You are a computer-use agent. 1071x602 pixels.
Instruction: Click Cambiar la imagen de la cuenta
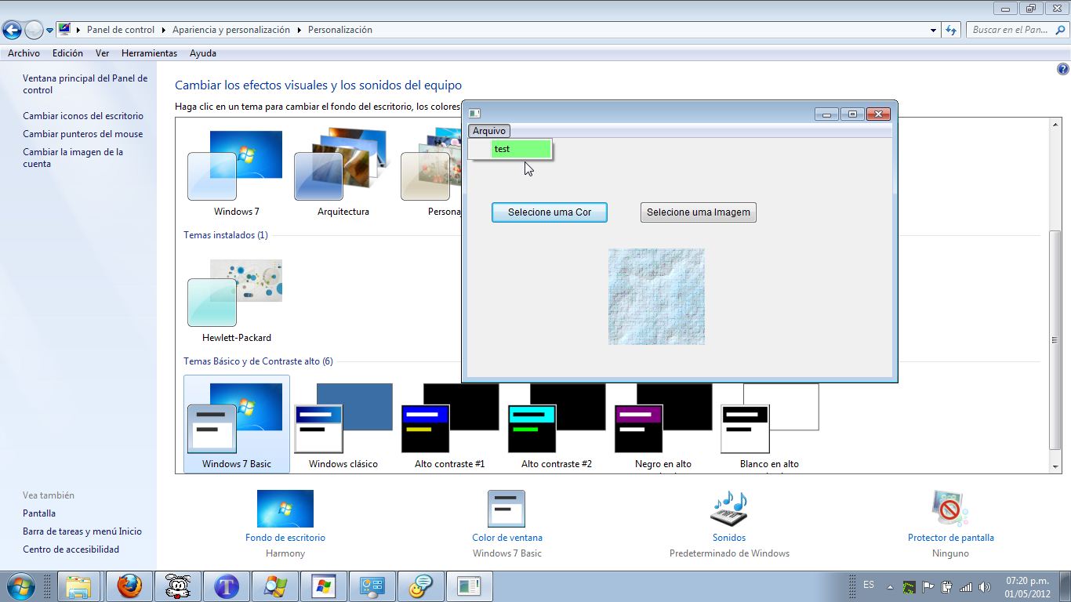(73, 158)
